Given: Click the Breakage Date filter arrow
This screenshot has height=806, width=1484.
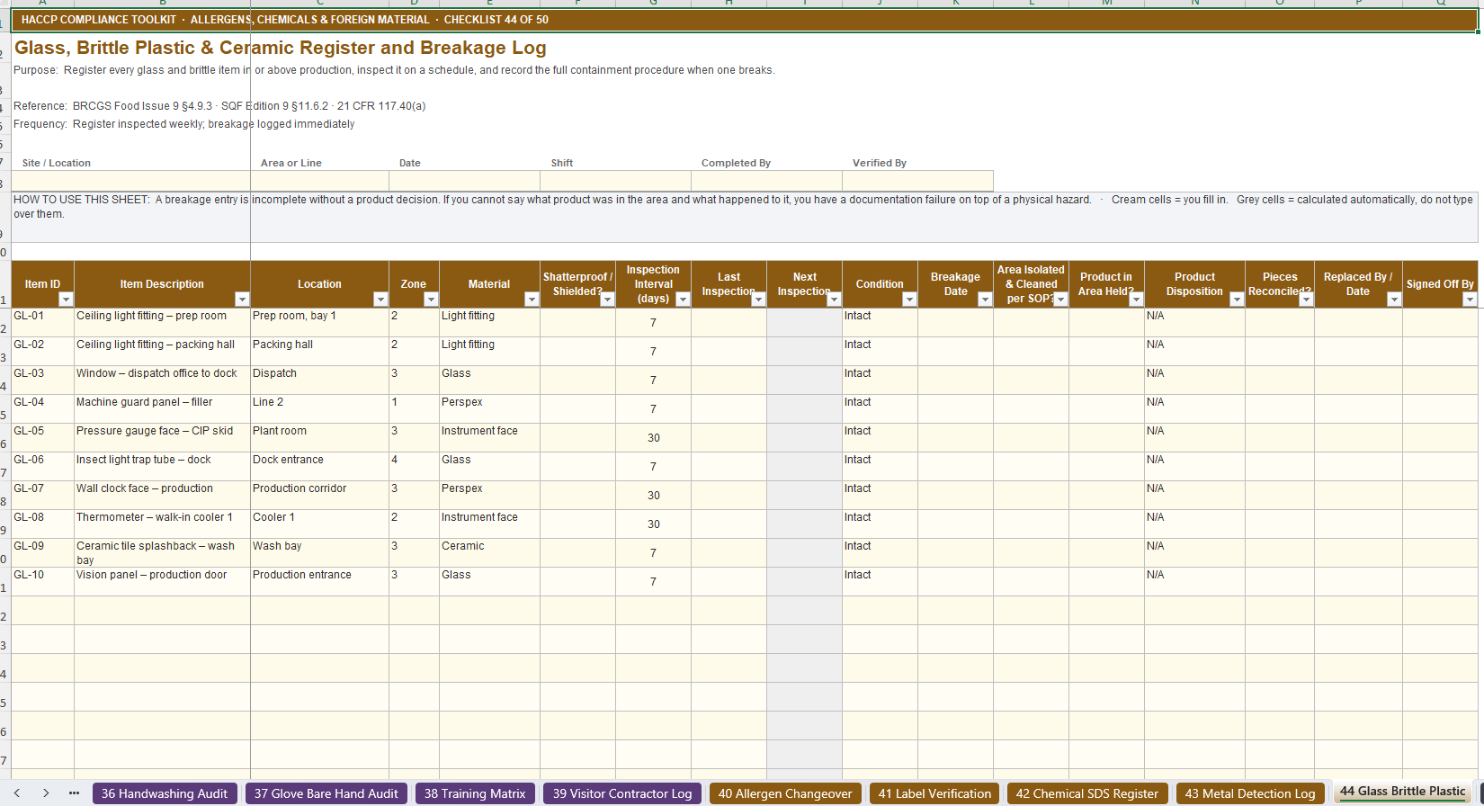Looking at the screenshot, I should pyautogui.click(x=985, y=299).
